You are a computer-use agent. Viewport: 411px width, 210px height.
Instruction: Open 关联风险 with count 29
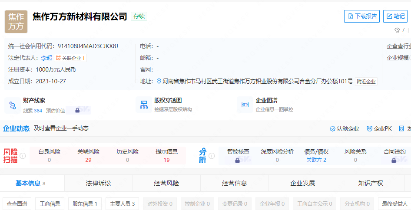88,155
